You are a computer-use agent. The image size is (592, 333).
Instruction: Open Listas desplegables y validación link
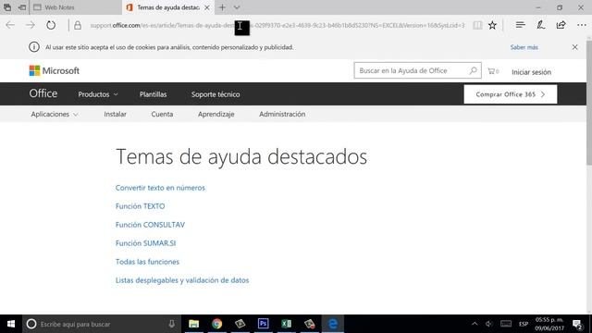(182, 280)
